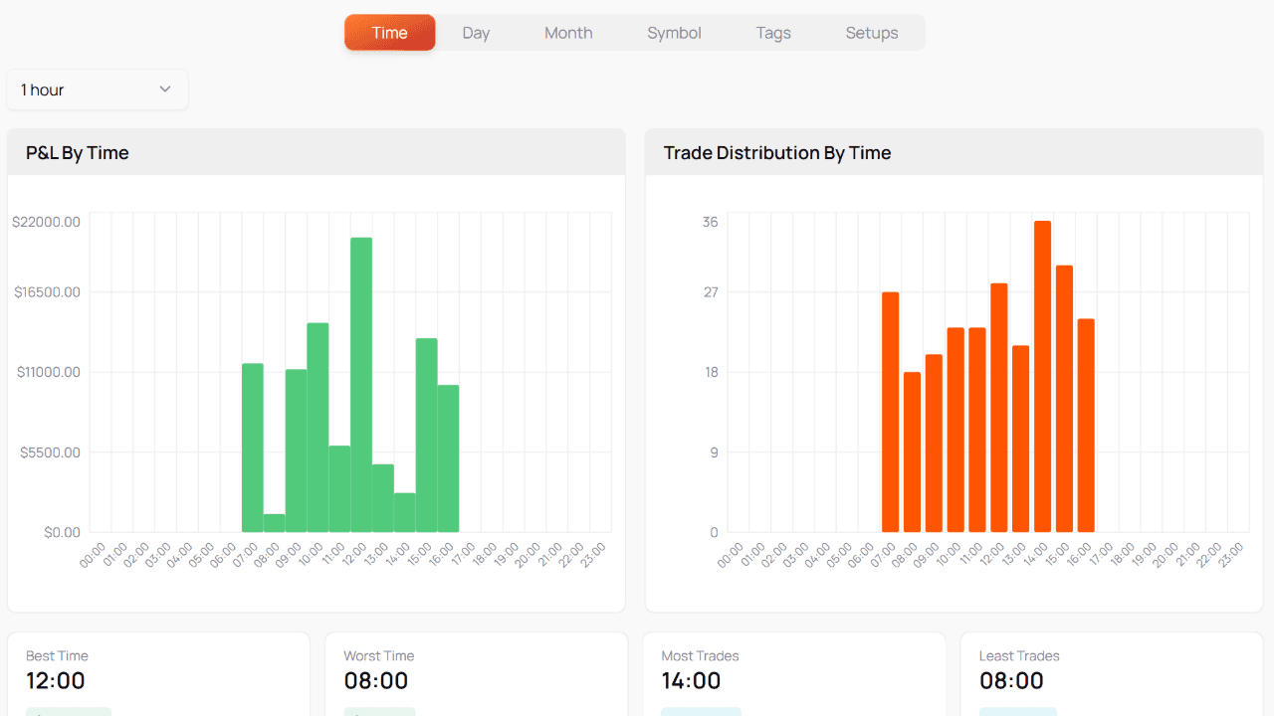Go to the Tags tab

(x=773, y=33)
